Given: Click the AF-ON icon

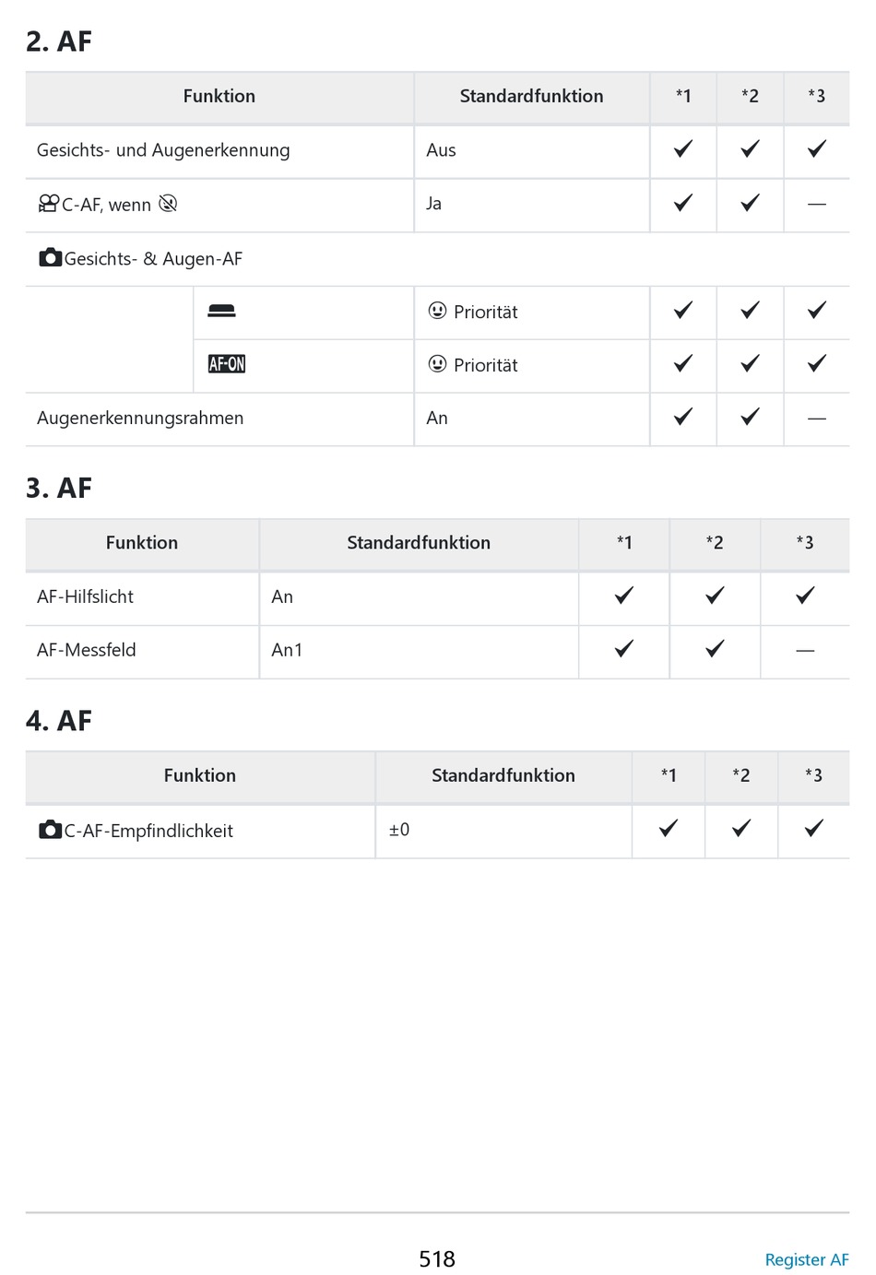Looking at the screenshot, I should (227, 364).
